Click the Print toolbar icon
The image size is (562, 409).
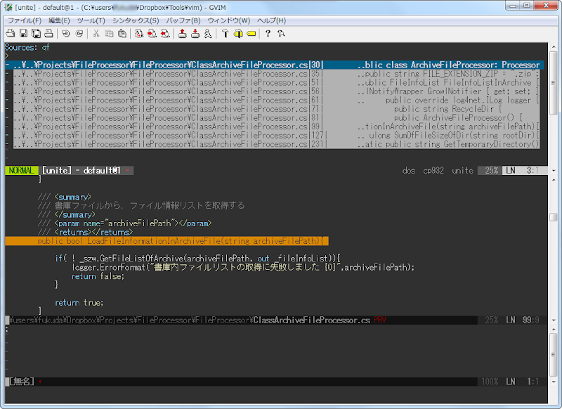tap(48, 34)
